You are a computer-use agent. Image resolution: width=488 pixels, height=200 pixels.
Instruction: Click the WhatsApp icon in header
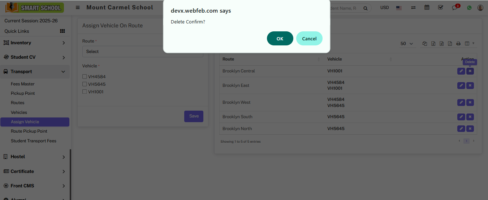tap(469, 8)
